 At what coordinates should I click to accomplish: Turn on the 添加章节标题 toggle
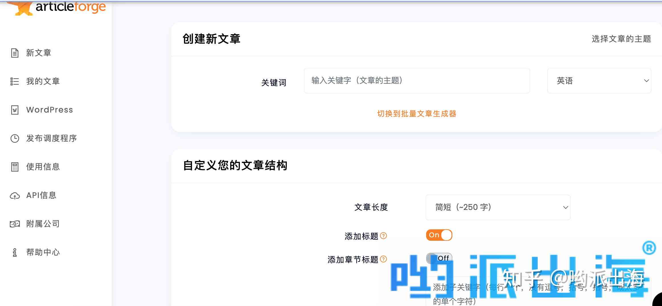point(439,258)
